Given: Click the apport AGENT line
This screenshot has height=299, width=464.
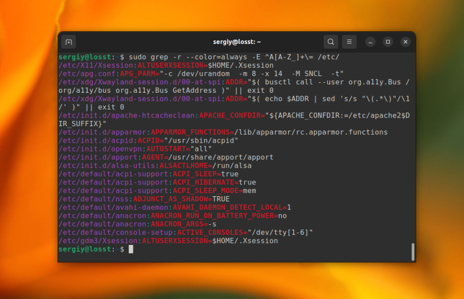Looking at the screenshot, I should [166, 157].
